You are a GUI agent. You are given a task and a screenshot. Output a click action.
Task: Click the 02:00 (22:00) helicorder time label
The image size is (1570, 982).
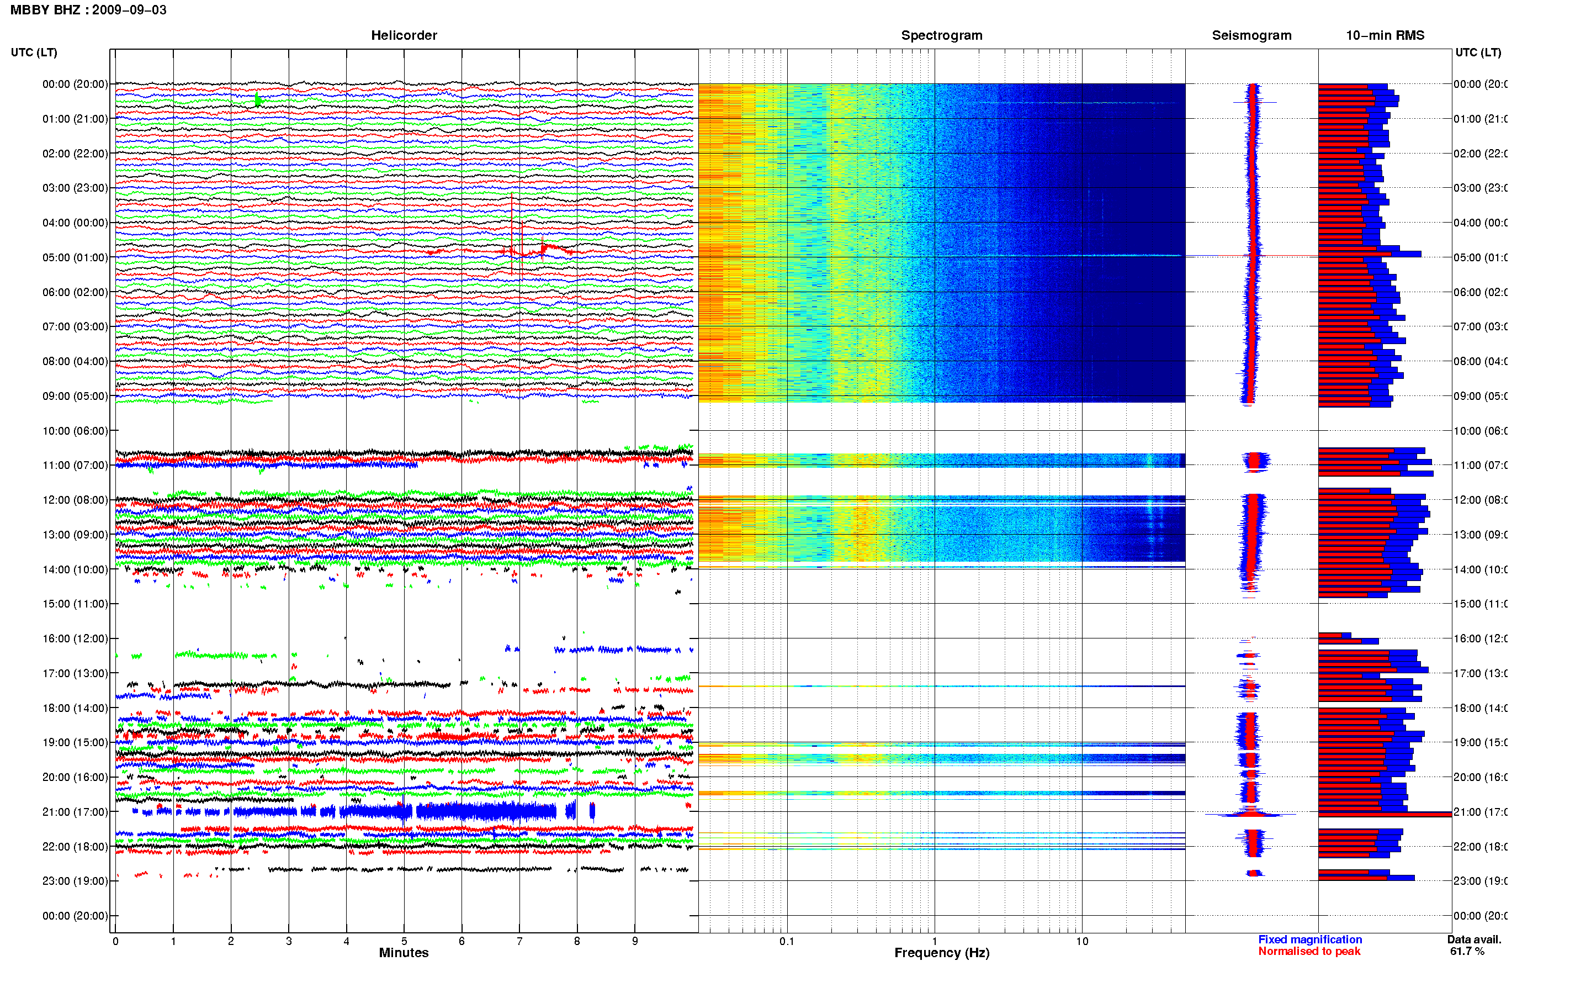pos(75,154)
